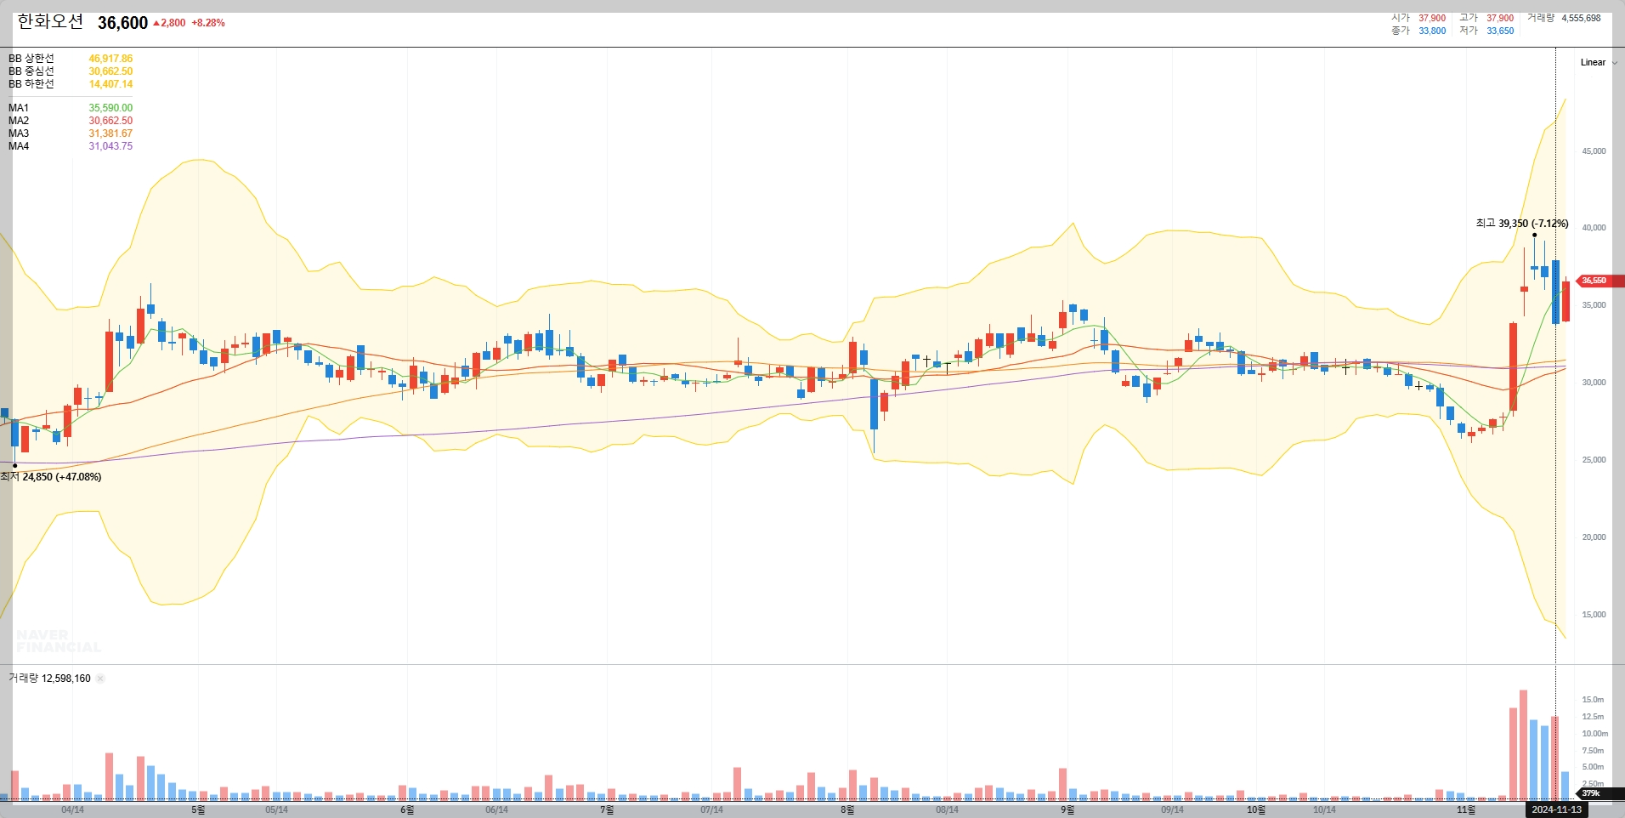Select the MA3 legend entry
1625x818 pixels.
(x=19, y=133)
